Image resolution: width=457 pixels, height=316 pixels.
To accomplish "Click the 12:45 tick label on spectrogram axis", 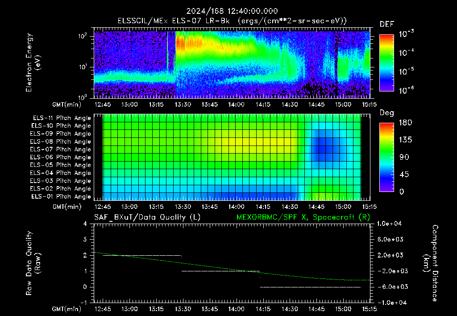I will [103, 104].
